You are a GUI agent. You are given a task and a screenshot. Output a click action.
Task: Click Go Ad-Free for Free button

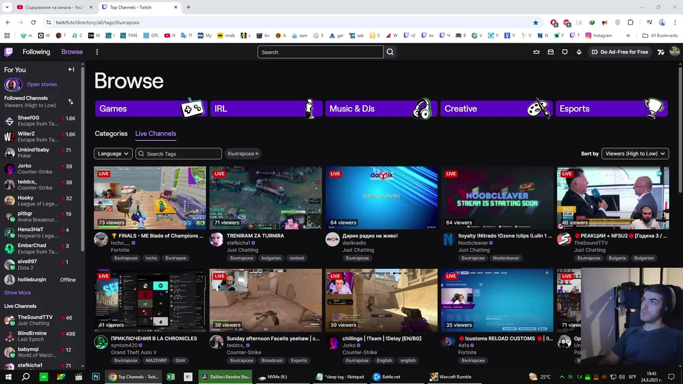click(620, 52)
